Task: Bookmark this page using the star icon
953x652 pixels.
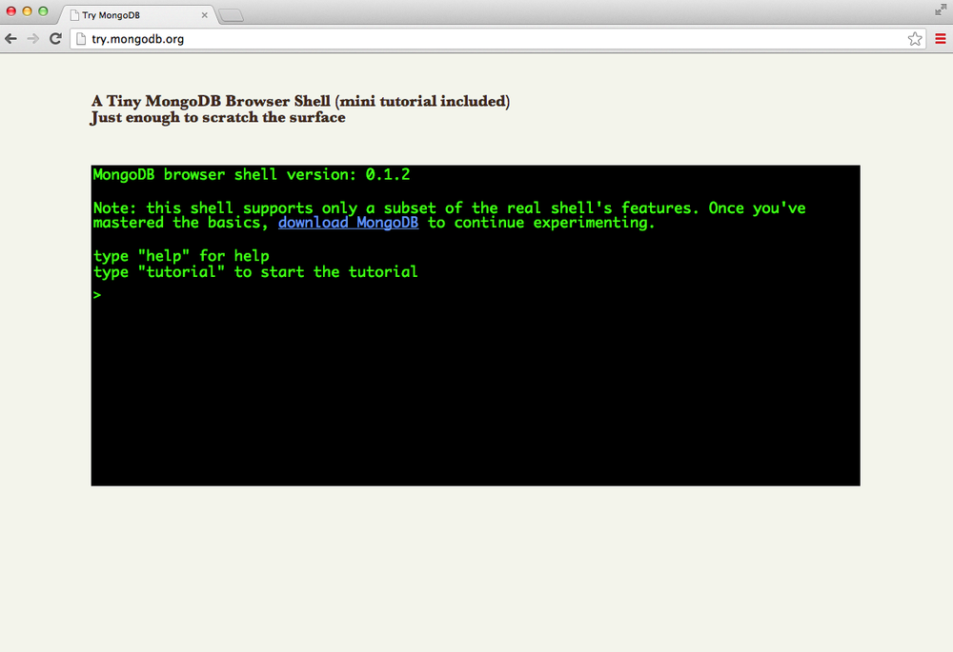Action: 915,39
